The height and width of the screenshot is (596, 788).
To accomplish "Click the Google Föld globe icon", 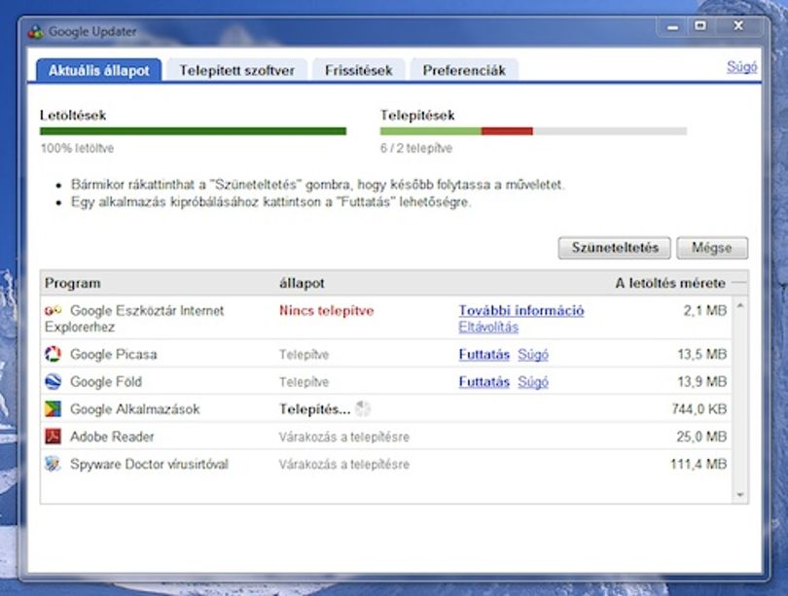I will (x=53, y=381).
